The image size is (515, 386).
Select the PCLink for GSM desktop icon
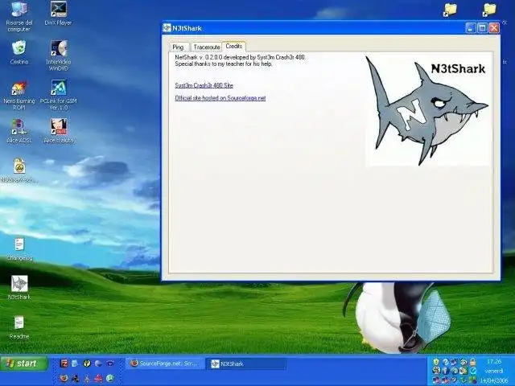(59, 95)
